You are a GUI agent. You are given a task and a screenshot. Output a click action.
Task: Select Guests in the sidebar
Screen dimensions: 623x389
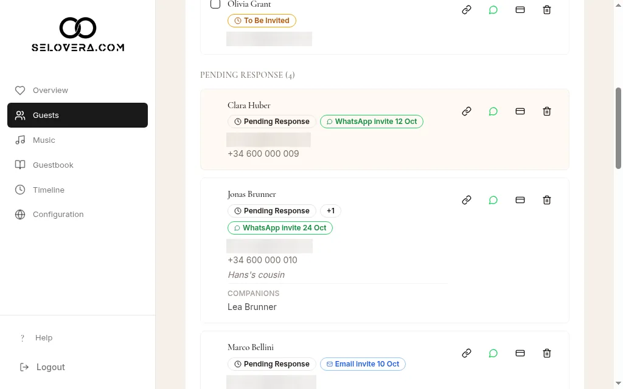pos(77,115)
